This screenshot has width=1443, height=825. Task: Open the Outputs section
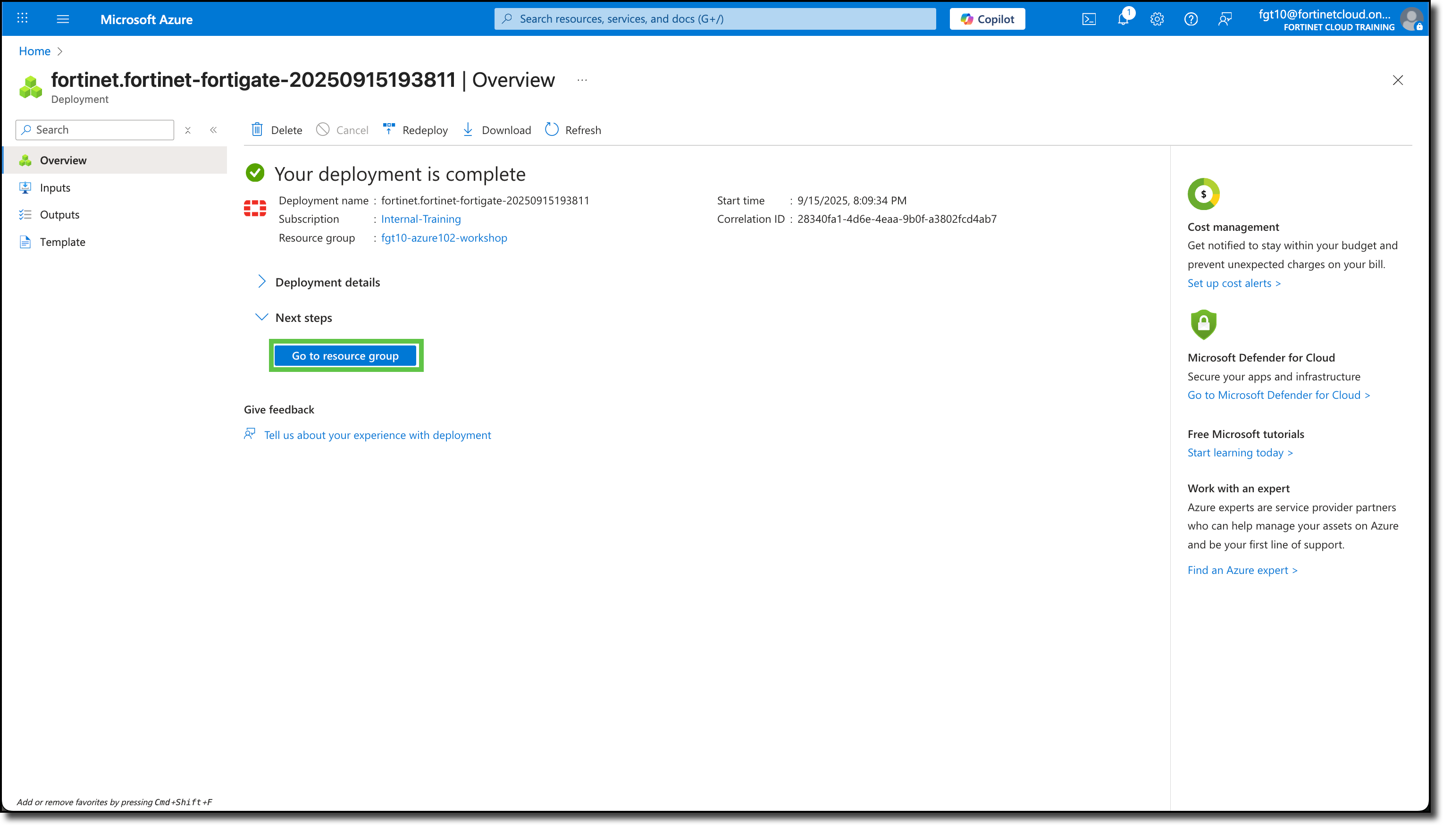pyautogui.click(x=59, y=214)
